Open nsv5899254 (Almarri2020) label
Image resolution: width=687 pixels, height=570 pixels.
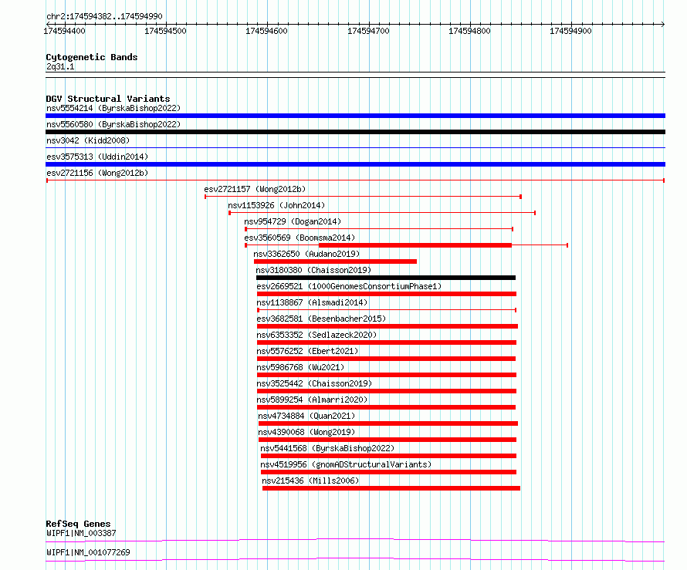(x=312, y=400)
